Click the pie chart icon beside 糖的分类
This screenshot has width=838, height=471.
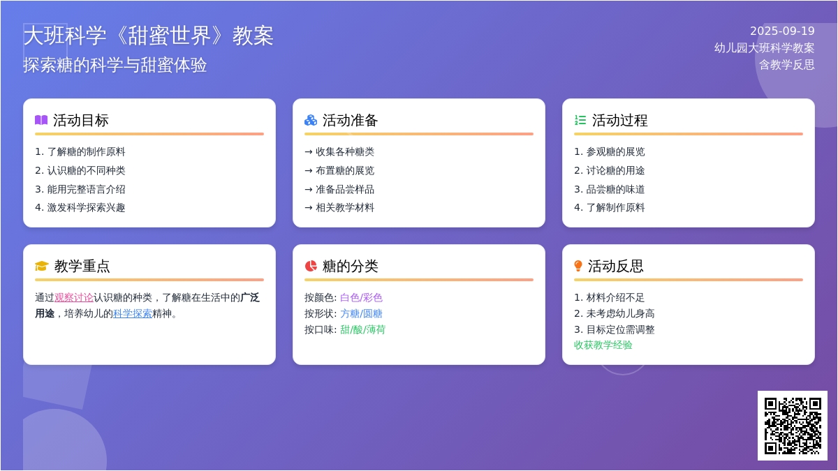pyautogui.click(x=311, y=266)
